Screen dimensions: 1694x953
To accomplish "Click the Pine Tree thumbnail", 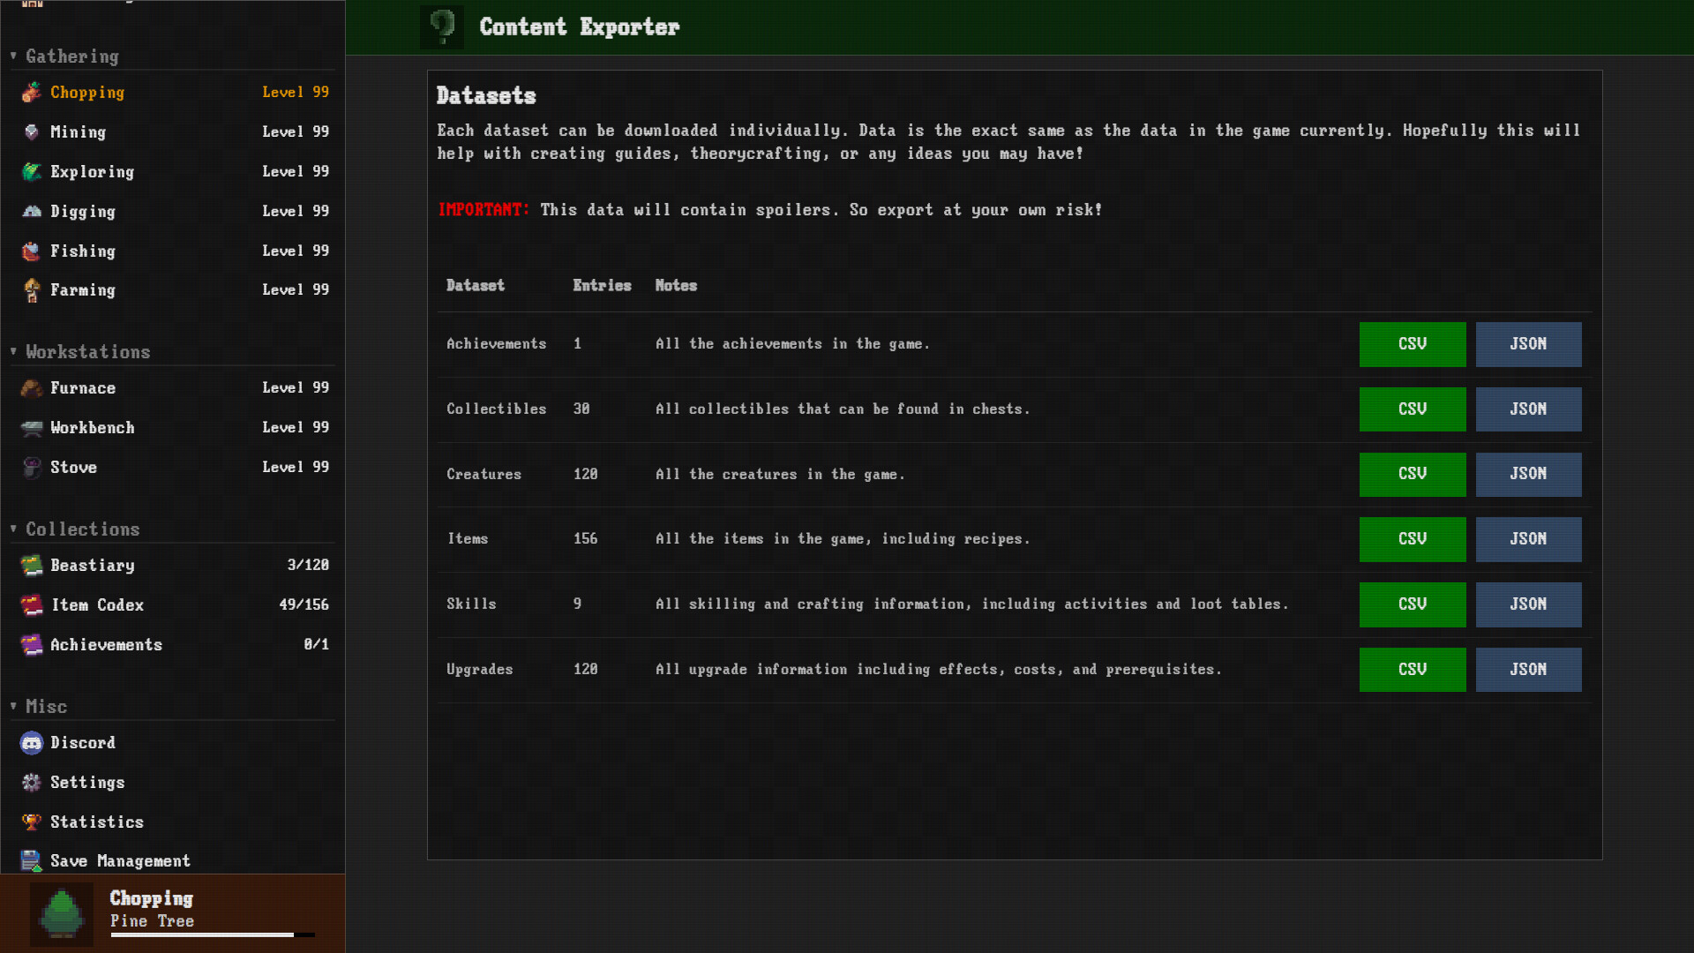I will [x=62, y=914].
